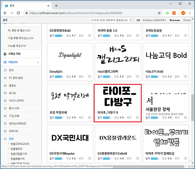This screenshot has width=195, height=169.
Task: Go back to the previous page
Action: [x=5, y=13]
